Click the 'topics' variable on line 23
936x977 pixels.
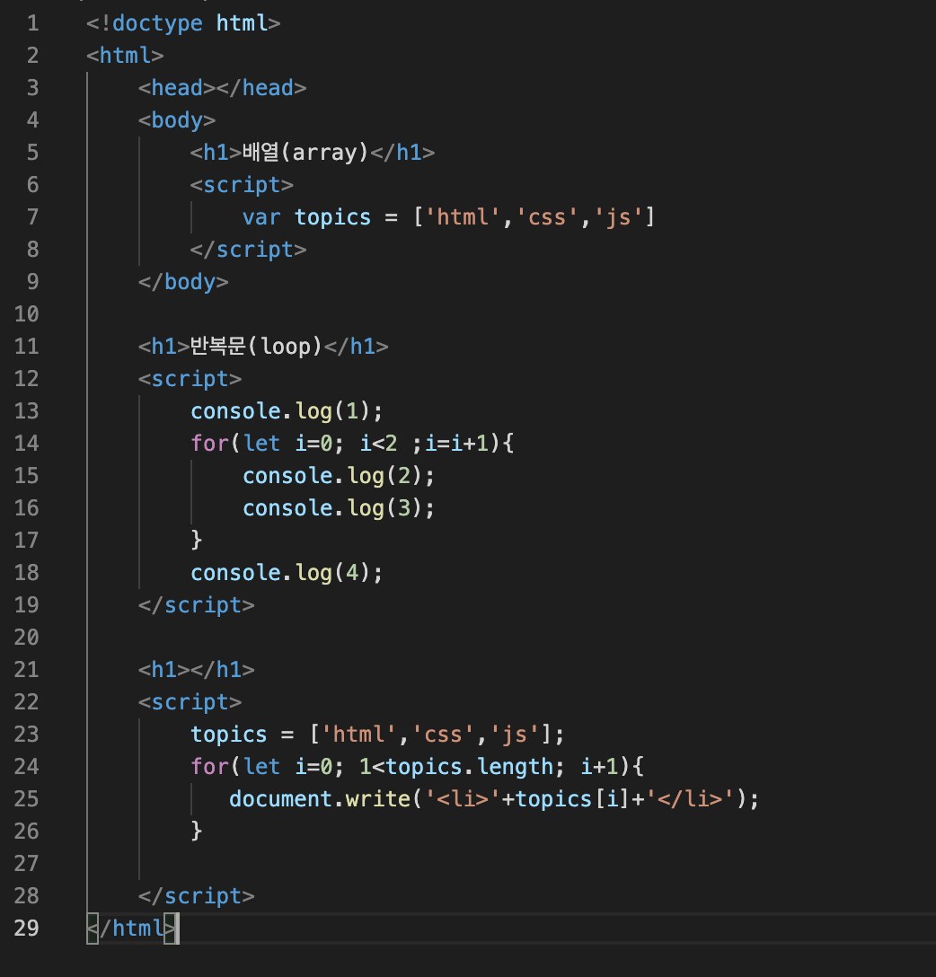click(229, 735)
